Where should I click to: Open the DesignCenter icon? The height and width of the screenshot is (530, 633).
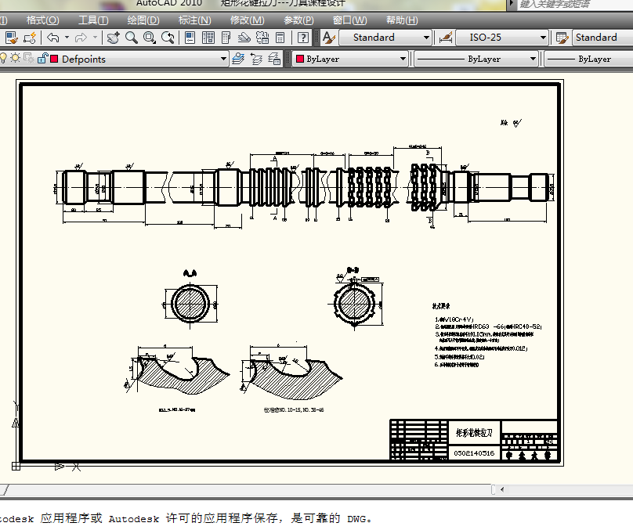point(208,38)
